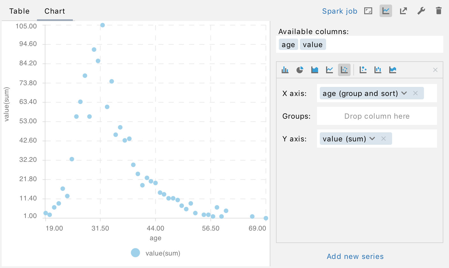The width and height of the screenshot is (449, 268).
Task: Click the Groups drop column field
Action: (377, 116)
